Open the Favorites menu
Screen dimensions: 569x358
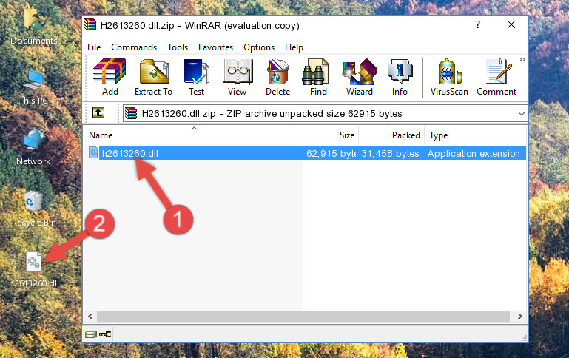215,47
